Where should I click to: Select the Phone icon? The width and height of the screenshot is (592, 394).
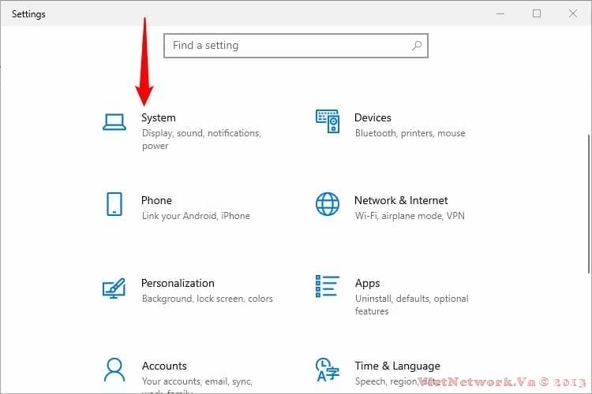114,204
